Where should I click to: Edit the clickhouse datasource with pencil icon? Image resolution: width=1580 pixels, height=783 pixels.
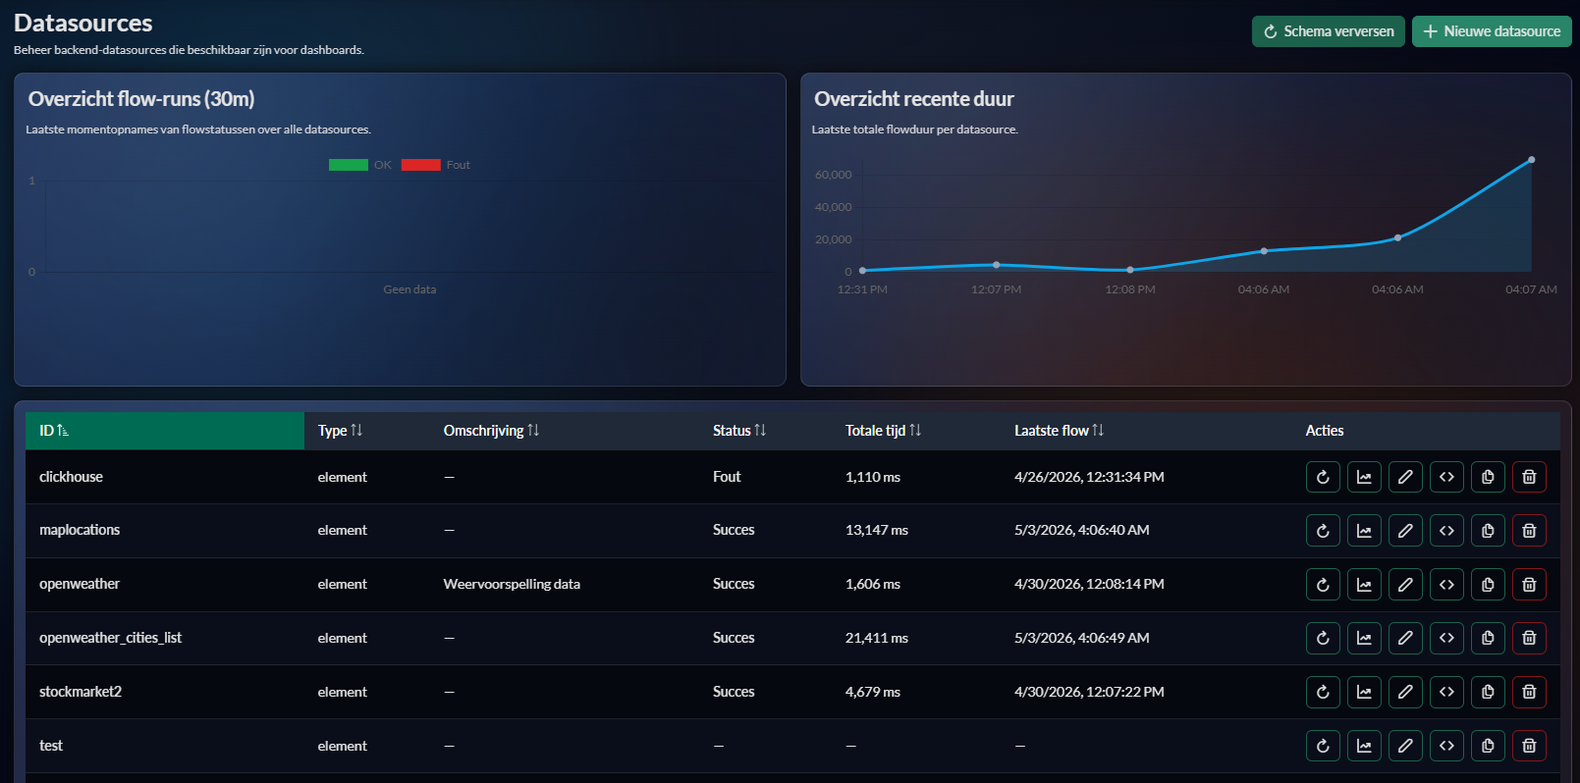[x=1405, y=477]
